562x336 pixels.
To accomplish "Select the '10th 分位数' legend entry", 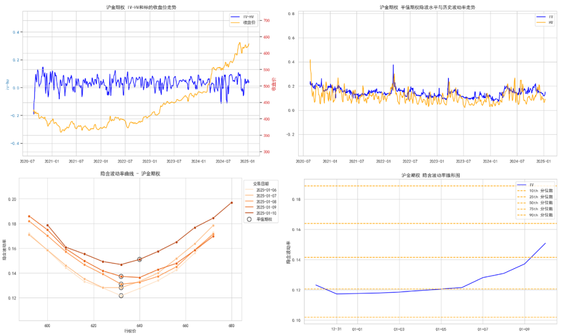I will (x=535, y=191).
